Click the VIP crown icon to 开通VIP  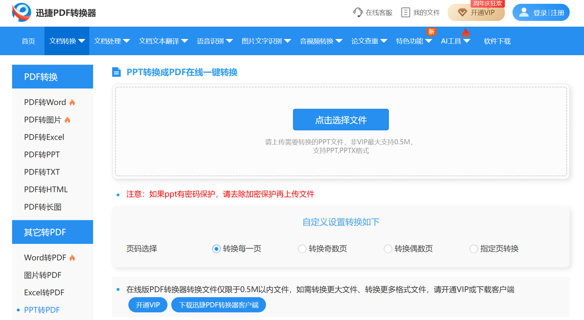[x=462, y=12]
